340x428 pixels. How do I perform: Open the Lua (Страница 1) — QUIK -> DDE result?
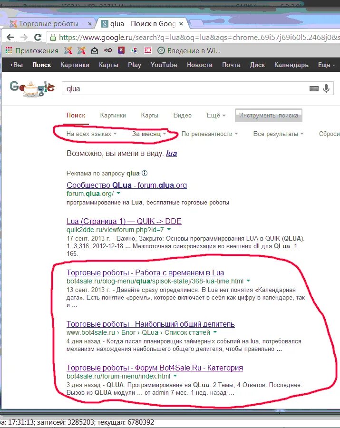(124, 221)
